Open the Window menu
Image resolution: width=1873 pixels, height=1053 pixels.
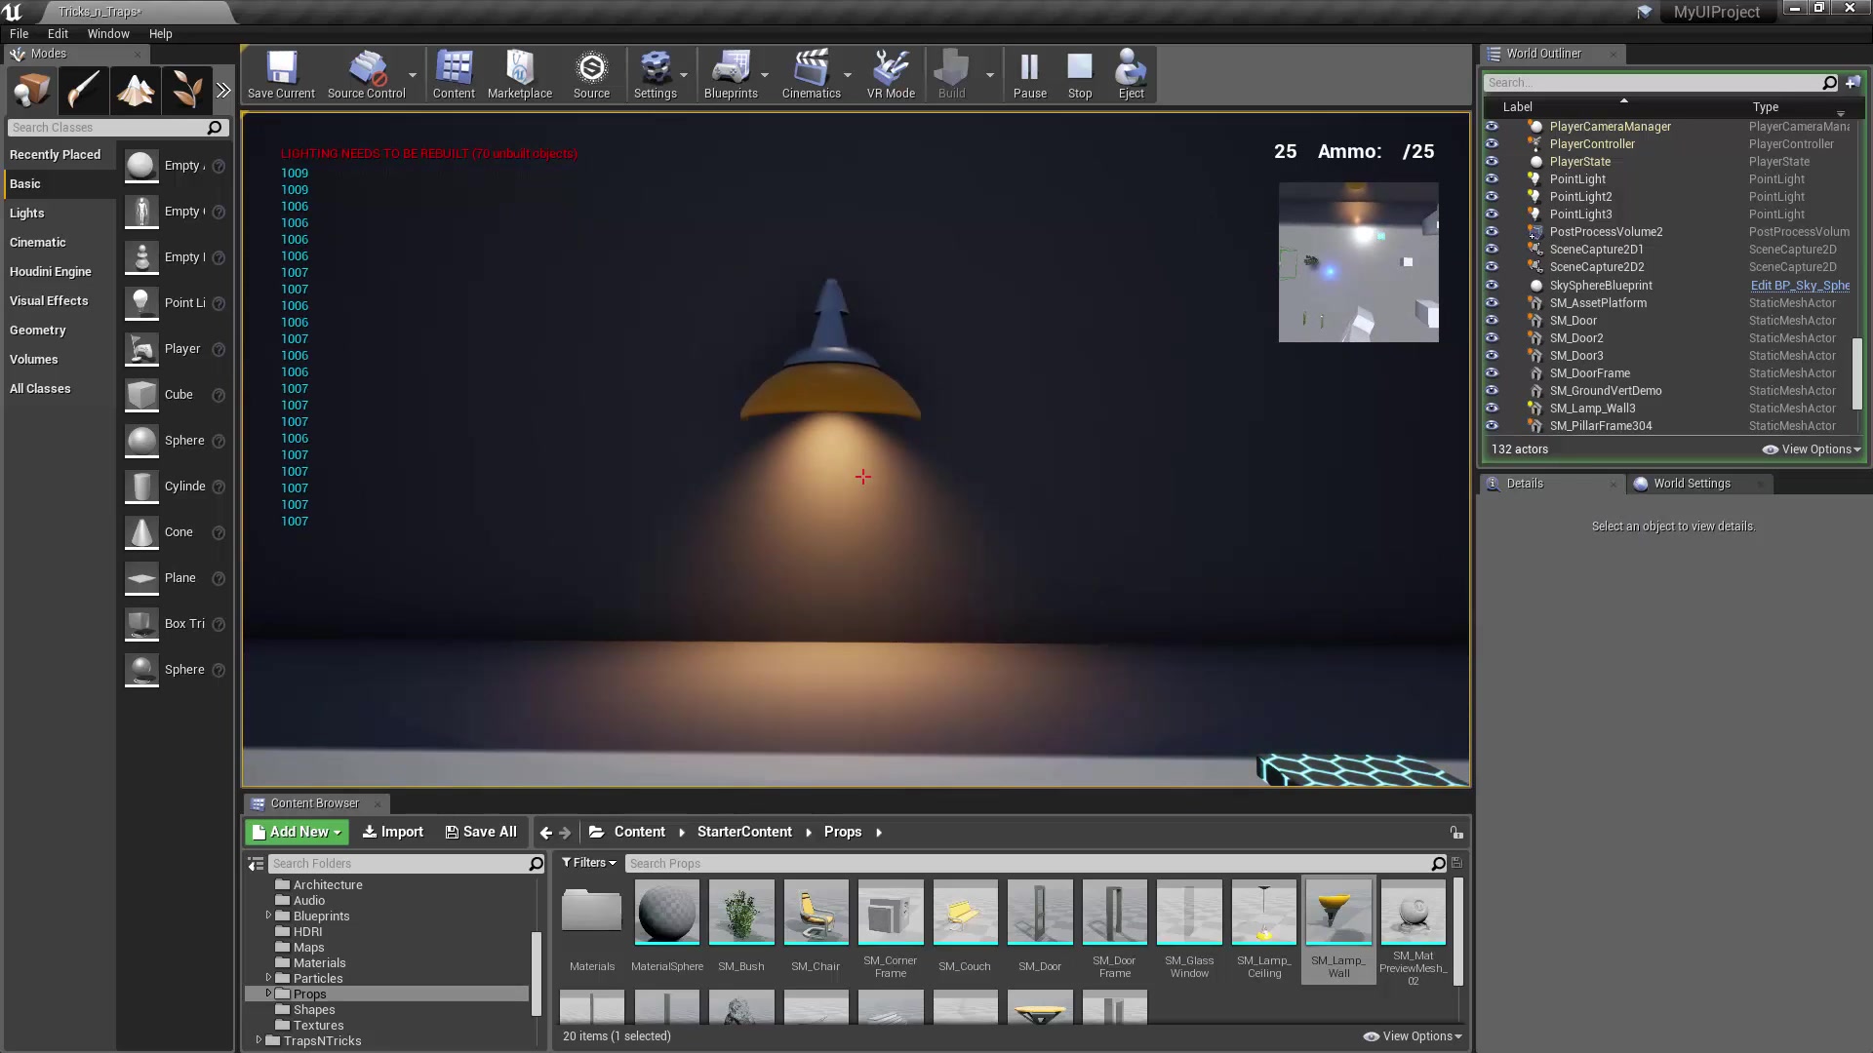point(107,33)
